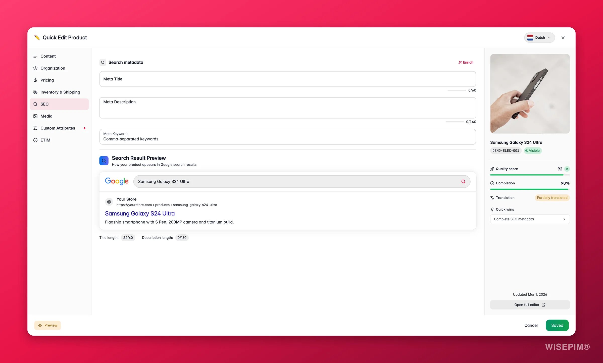Click the Pricing dollar icon
Screen dimensions: 603x363
pyautogui.click(x=35, y=80)
